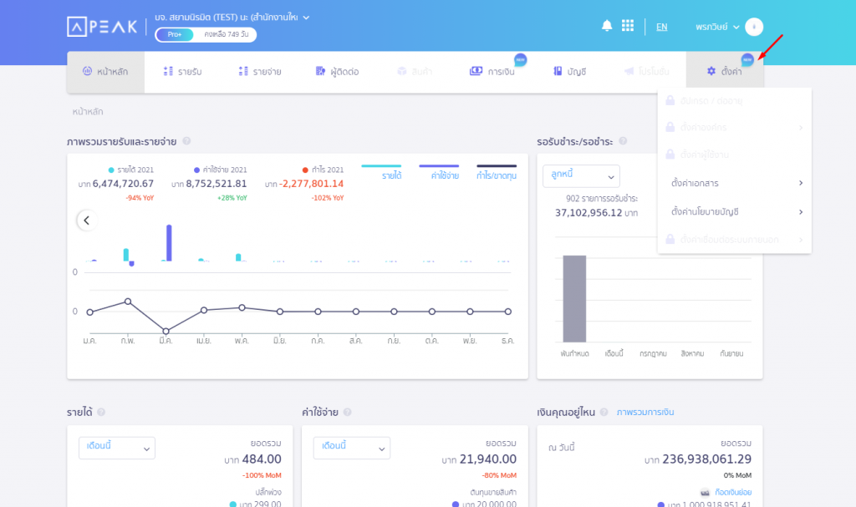Image resolution: width=856 pixels, height=507 pixels.
Task: Click the grey พ้นกำหนด bar in chart
Action: tap(573, 298)
